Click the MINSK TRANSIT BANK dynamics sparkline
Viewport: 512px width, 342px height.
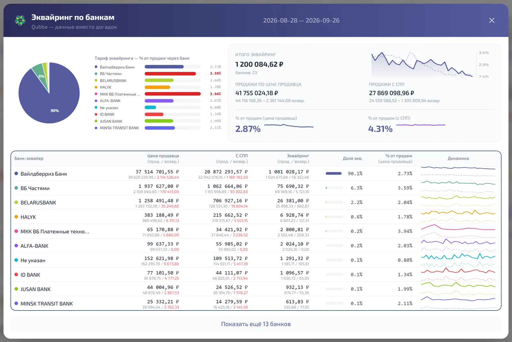458,303
